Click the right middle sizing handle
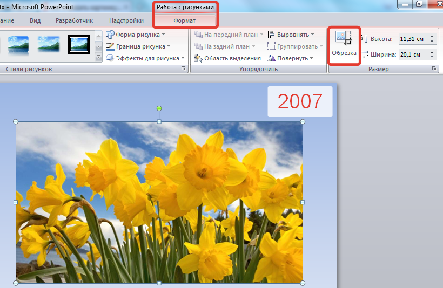The height and width of the screenshot is (288, 443). (303, 202)
